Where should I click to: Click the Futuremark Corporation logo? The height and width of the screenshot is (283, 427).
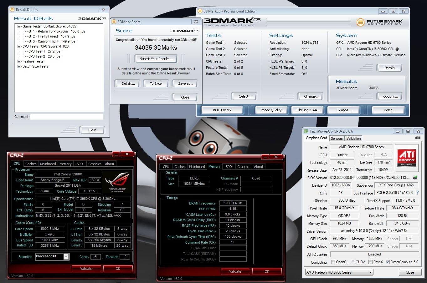click(x=380, y=22)
